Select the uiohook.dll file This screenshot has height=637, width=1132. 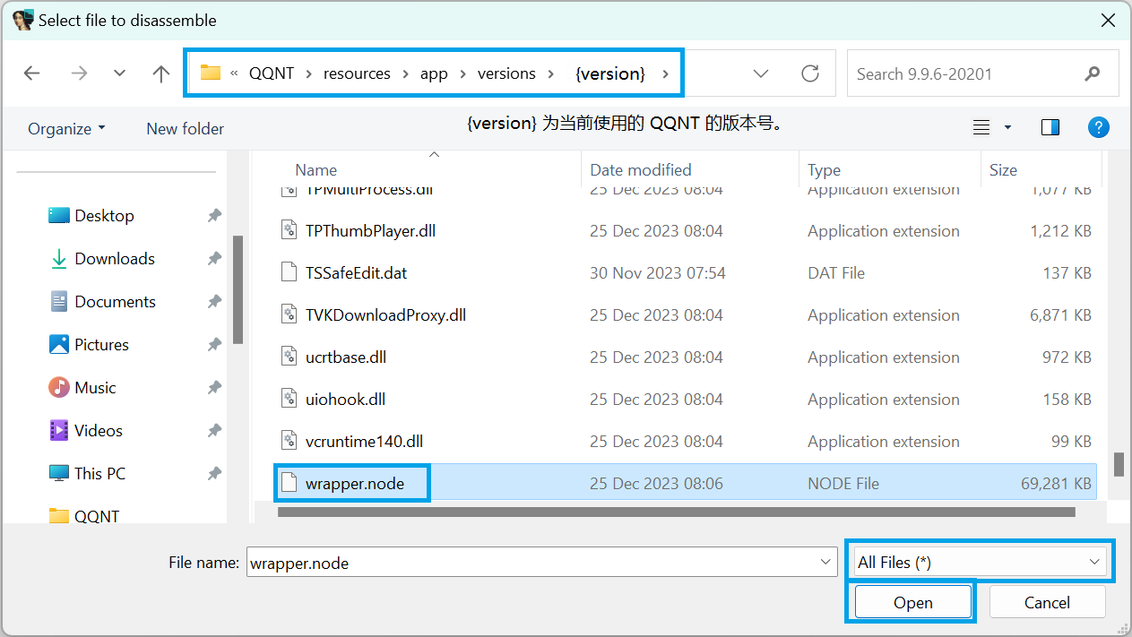[345, 400]
